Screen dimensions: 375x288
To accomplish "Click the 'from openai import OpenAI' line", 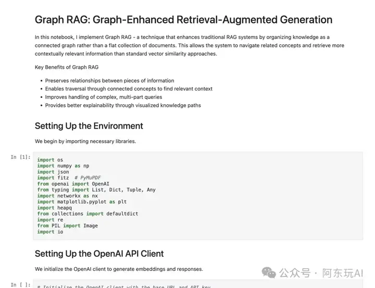I will (73, 184).
